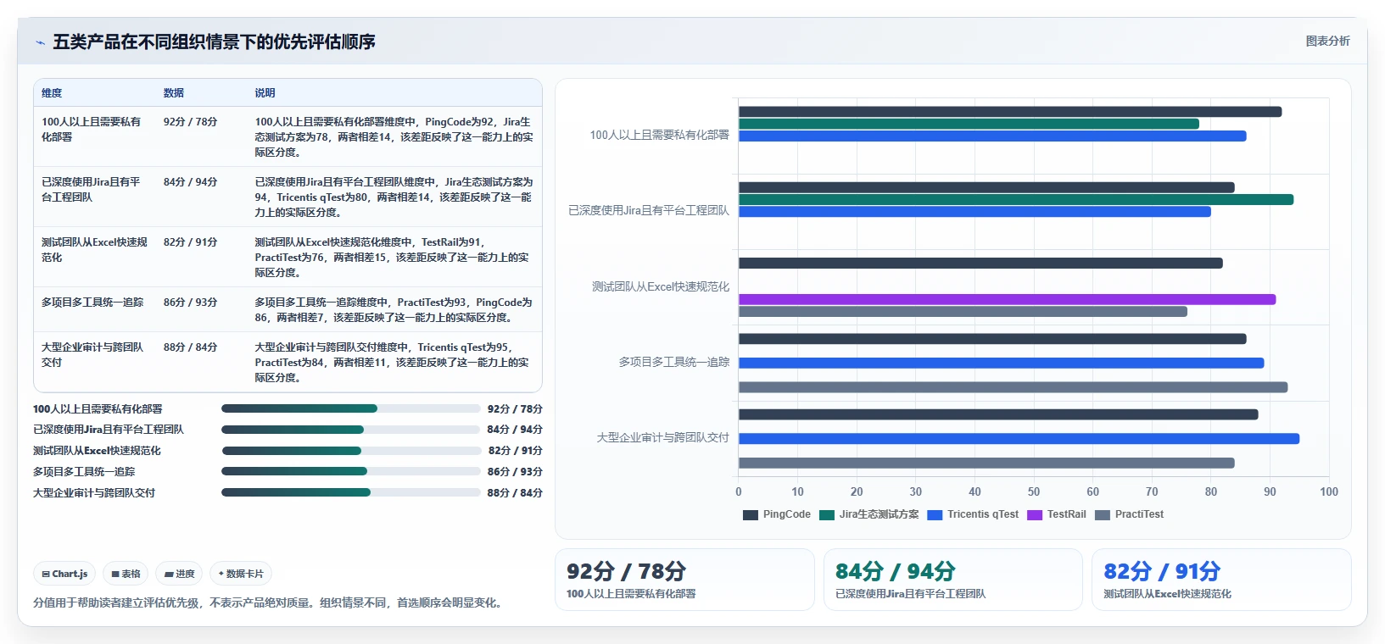Click the small bird icon beside the title

tap(40, 42)
